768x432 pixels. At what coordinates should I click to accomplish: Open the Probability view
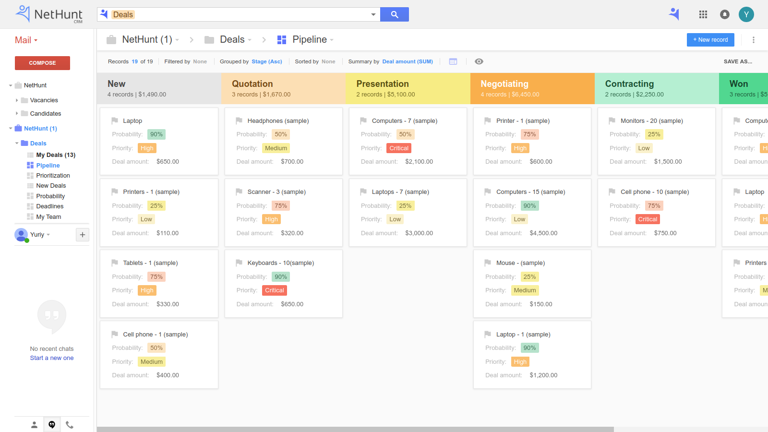pos(50,196)
